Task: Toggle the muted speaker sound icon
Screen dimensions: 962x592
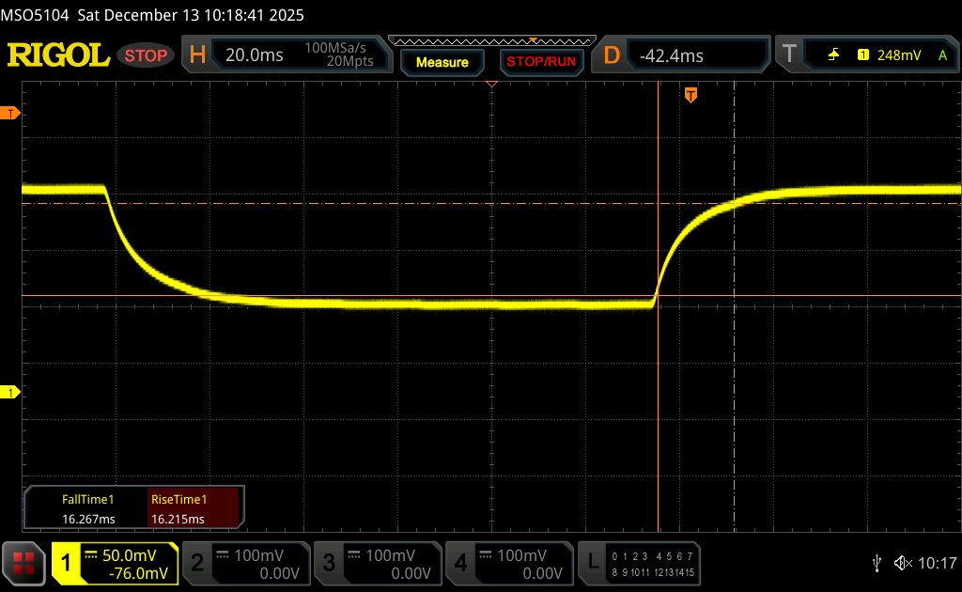Action: (902, 563)
